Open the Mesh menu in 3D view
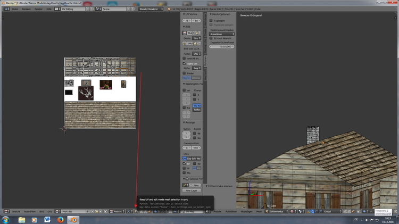 click(x=259, y=212)
